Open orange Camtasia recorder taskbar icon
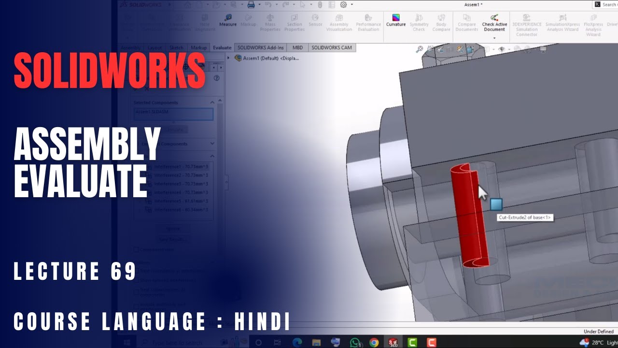This screenshot has width=618, height=348. [x=431, y=342]
